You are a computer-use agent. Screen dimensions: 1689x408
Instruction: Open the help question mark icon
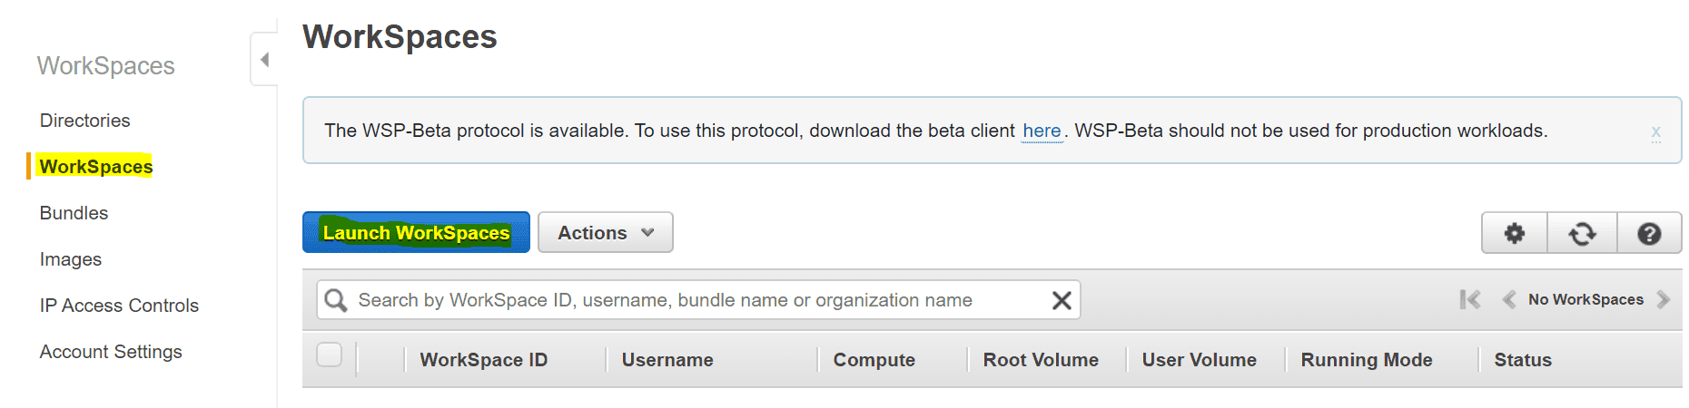click(1649, 234)
